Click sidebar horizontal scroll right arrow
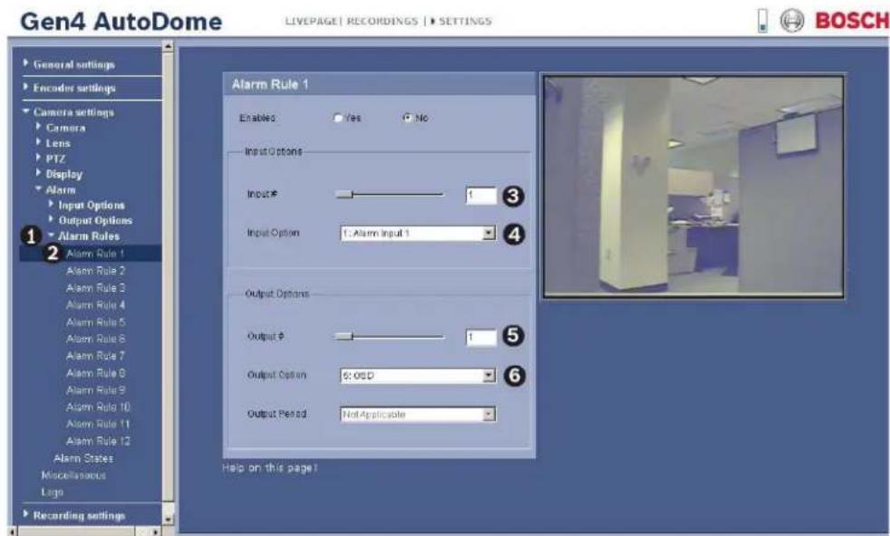 click(156, 532)
